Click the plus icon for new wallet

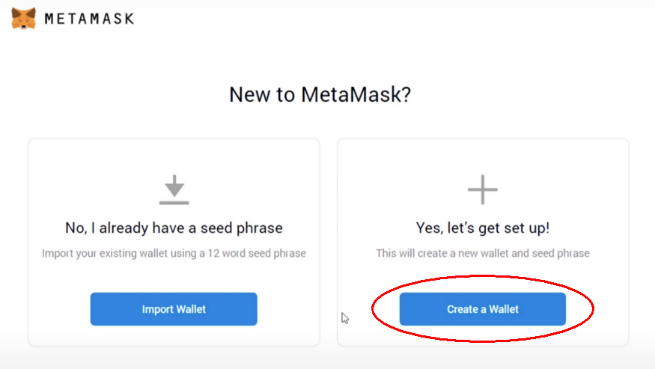coord(483,189)
